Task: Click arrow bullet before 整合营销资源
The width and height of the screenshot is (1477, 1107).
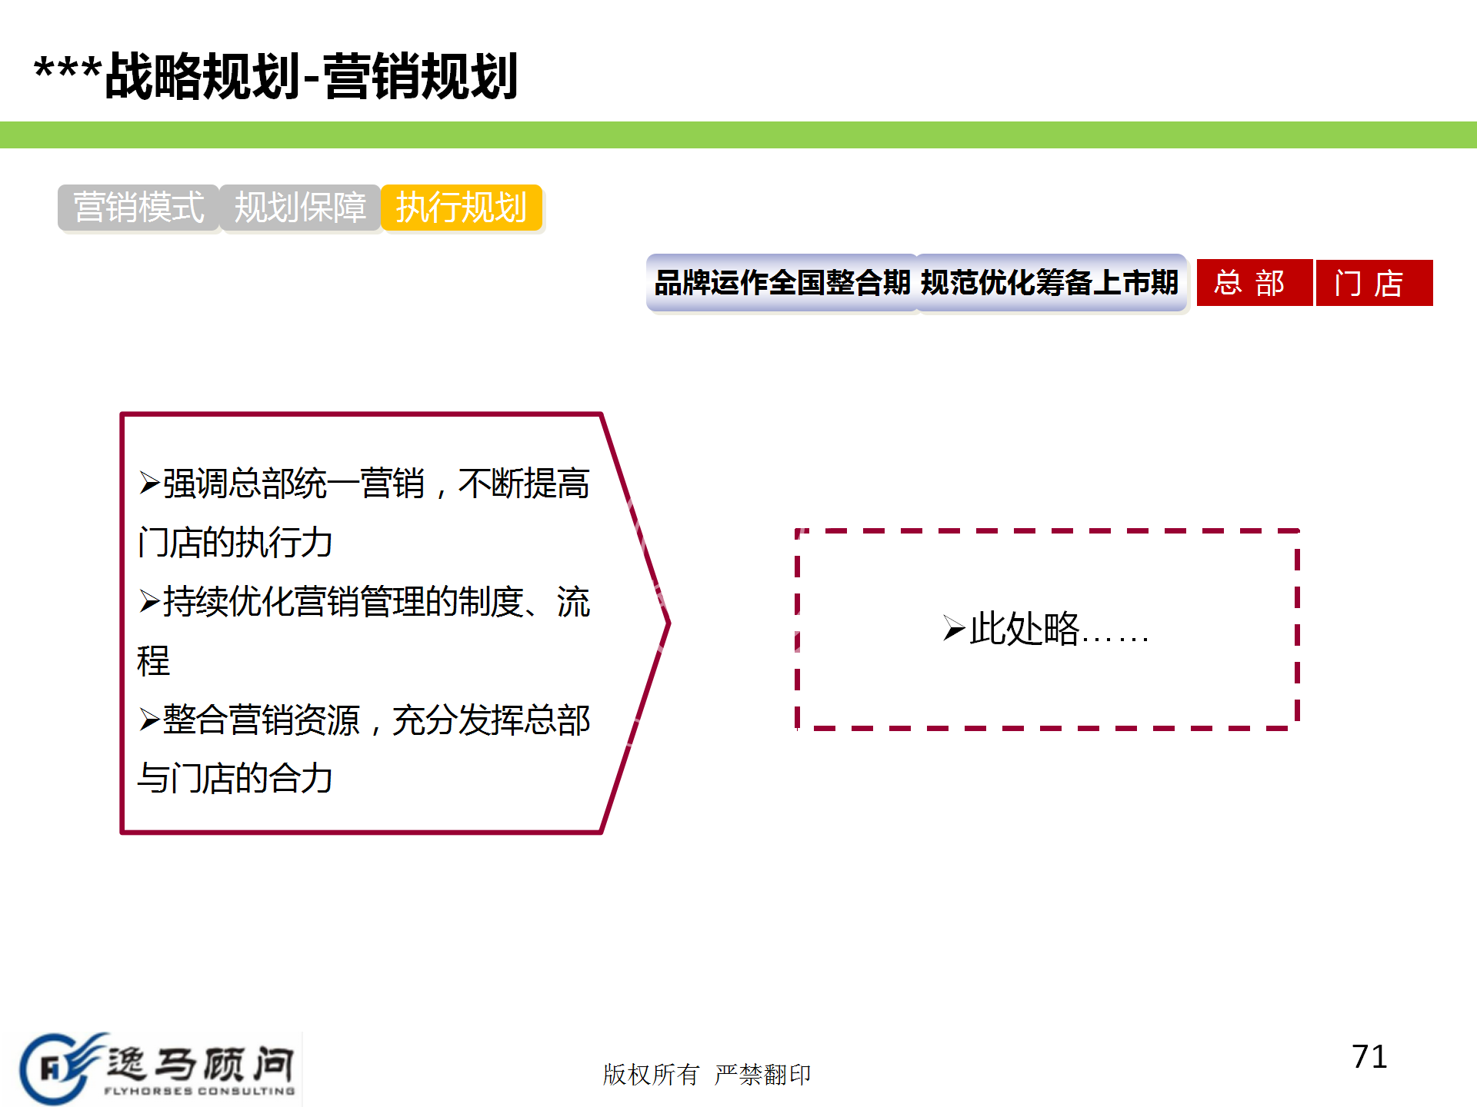Action: click(149, 720)
